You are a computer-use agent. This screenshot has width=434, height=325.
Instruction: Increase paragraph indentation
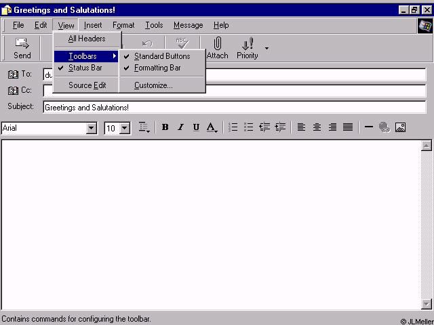click(280, 127)
